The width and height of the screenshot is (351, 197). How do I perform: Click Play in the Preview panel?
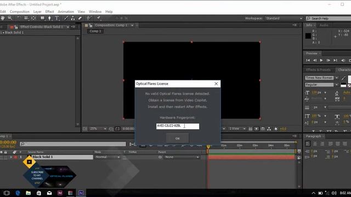[x=321, y=60]
